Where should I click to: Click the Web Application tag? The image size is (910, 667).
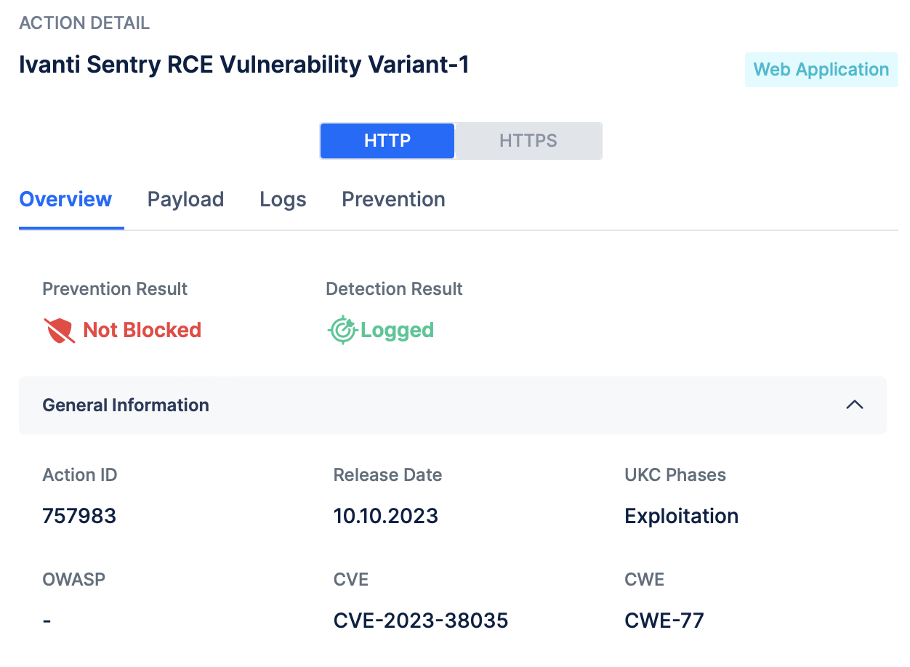point(821,70)
